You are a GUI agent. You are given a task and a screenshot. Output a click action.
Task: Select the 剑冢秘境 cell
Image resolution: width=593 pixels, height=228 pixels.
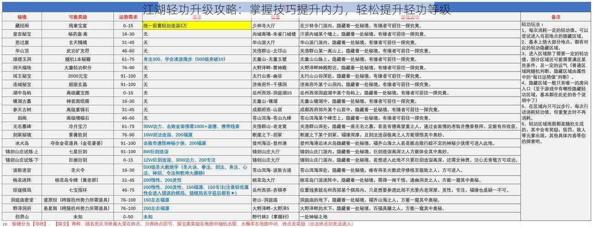click(x=22, y=135)
